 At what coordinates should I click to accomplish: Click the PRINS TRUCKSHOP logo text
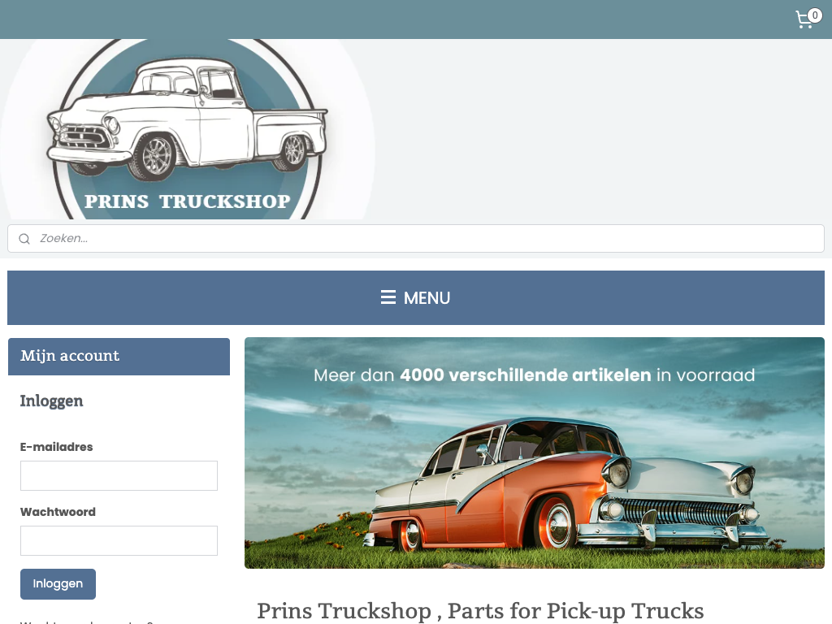(188, 201)
